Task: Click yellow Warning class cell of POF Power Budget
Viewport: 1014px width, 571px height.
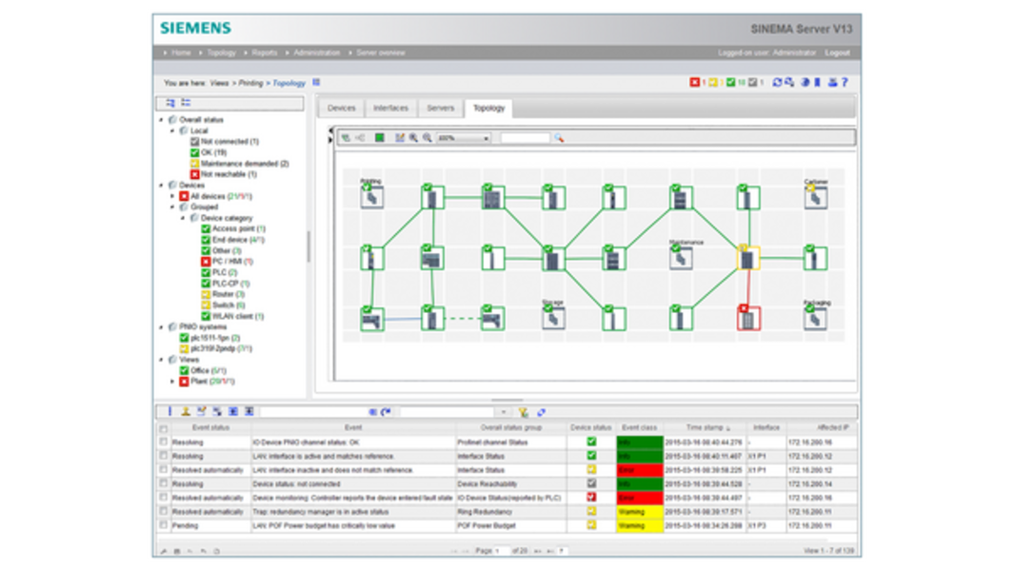Action: pos(640,525)
